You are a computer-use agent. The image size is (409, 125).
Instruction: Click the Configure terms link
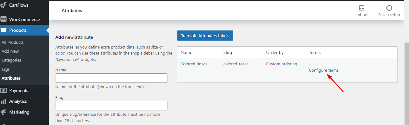tap(324, 70)
